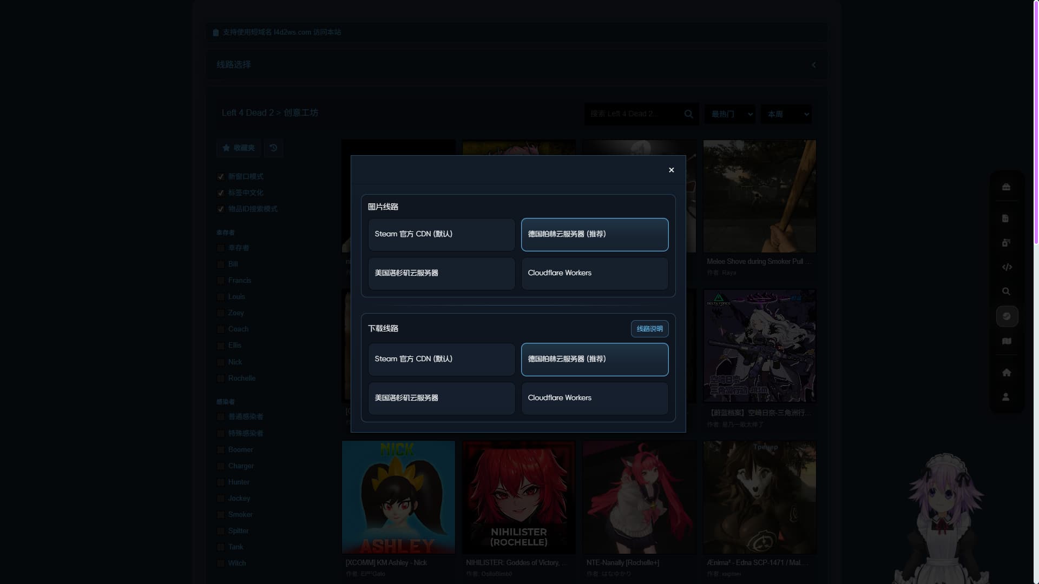The width and height of the screenshot is (1039, 584).
Task: Toggle the 物品ID搜索模式 checkbox
Action: [221, 209]
